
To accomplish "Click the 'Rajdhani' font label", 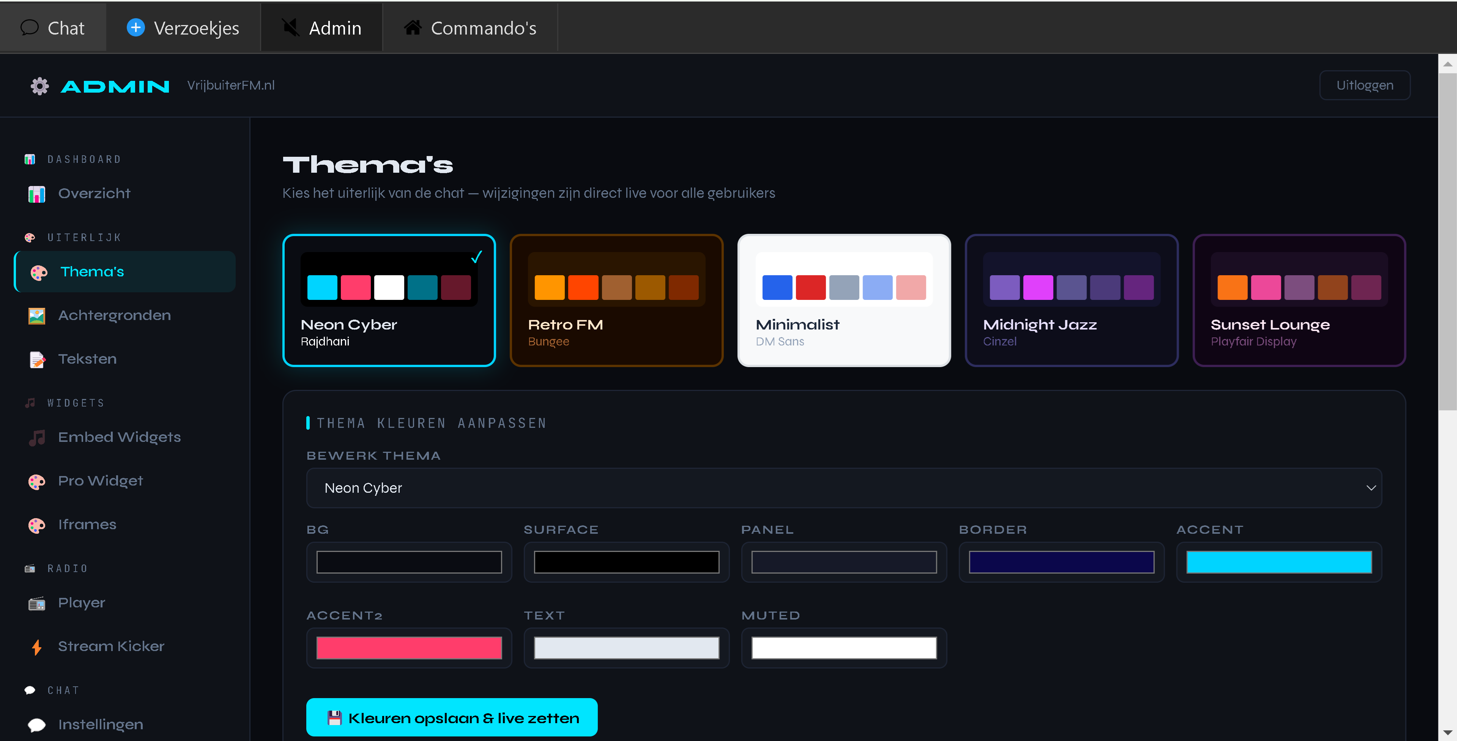I will tap(325, 342).
